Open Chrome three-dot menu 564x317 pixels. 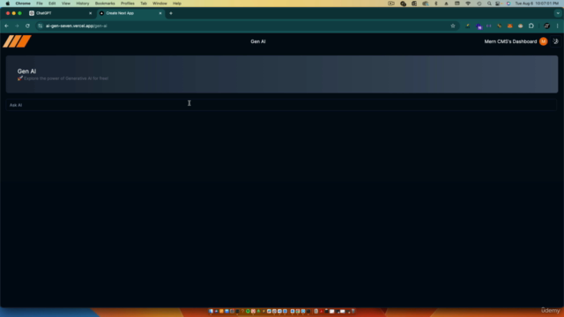pos(558,26)
